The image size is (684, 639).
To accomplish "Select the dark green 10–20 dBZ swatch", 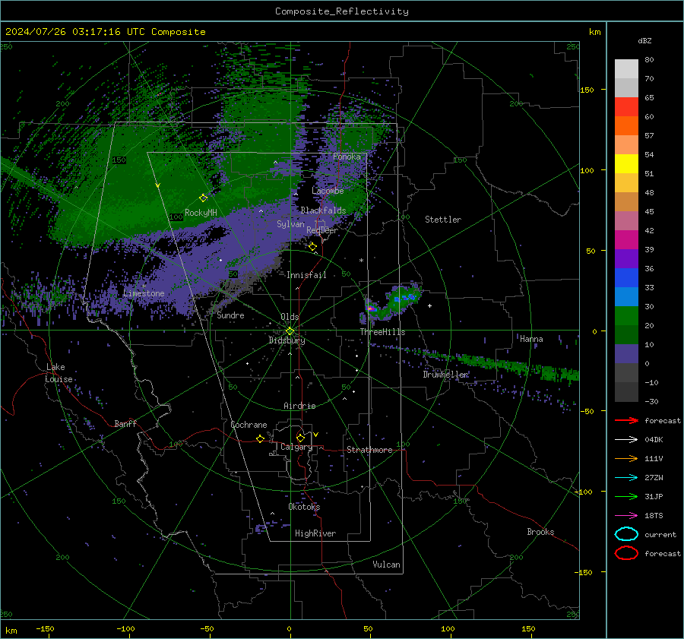I will click(626, 334).
